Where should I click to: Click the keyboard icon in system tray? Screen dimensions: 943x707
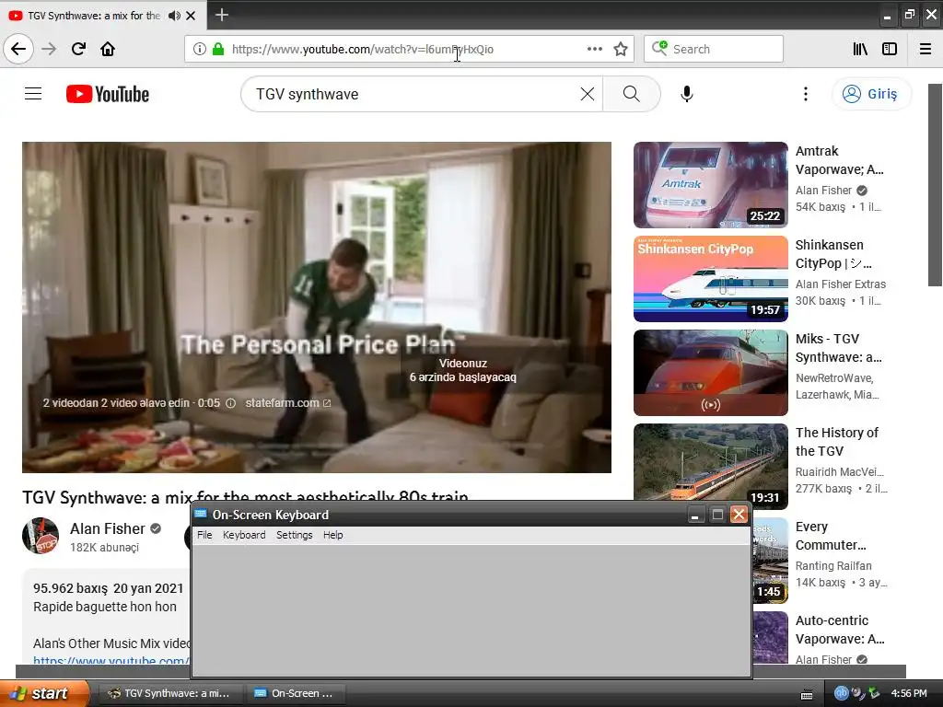[807, 694]
